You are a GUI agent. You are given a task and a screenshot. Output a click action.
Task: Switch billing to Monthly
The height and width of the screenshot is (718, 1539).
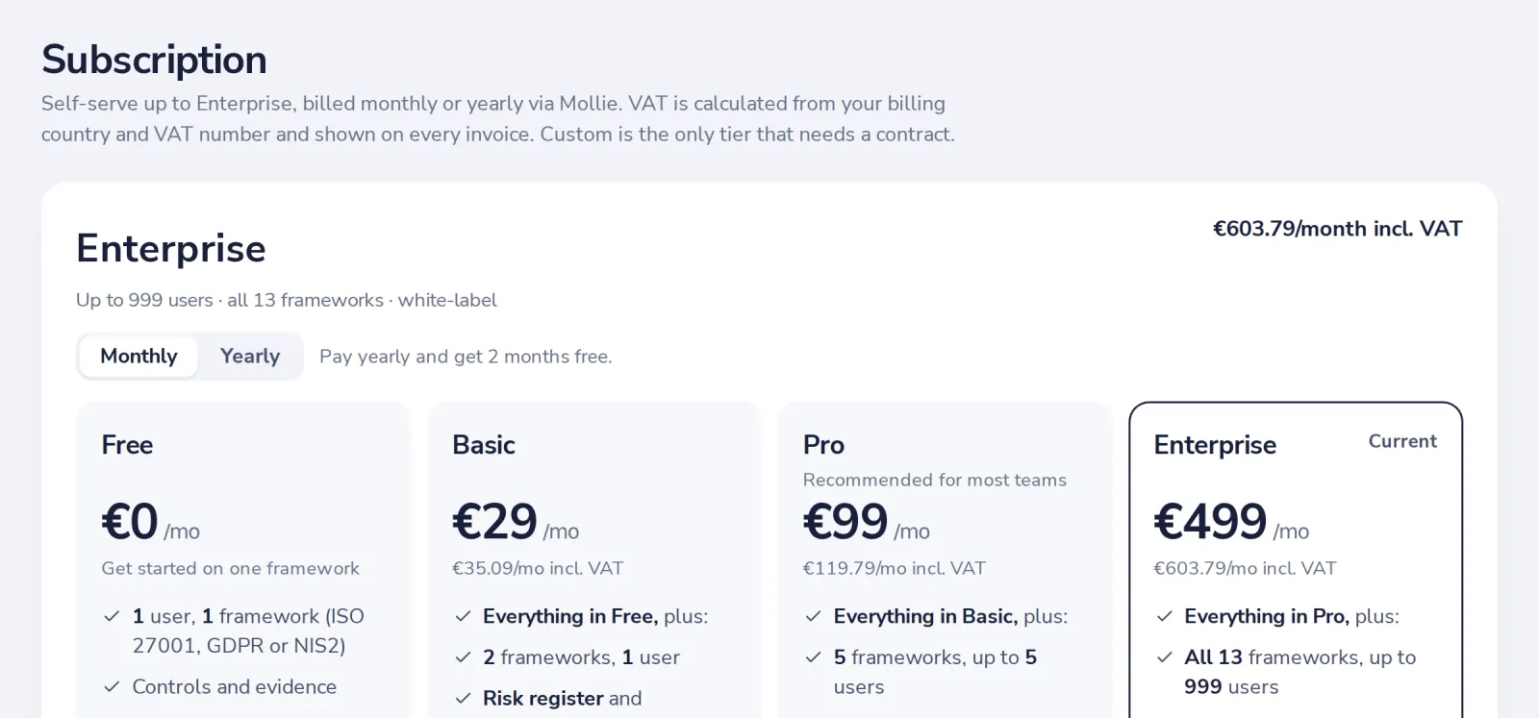(139, 357)
